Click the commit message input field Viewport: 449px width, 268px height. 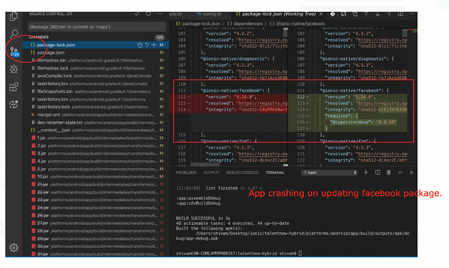click(97, 27)
